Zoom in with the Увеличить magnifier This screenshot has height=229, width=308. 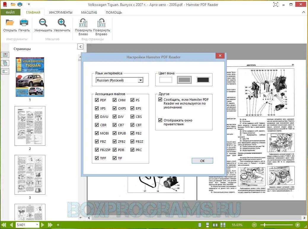click(62, 23)
